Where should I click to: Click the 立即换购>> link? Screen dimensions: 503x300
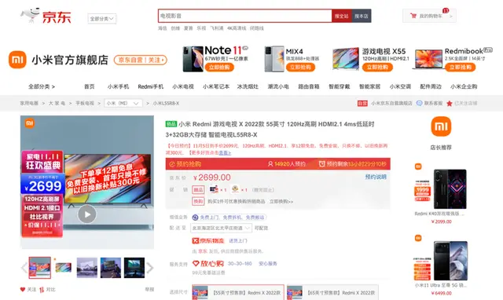tap(281, 202)
